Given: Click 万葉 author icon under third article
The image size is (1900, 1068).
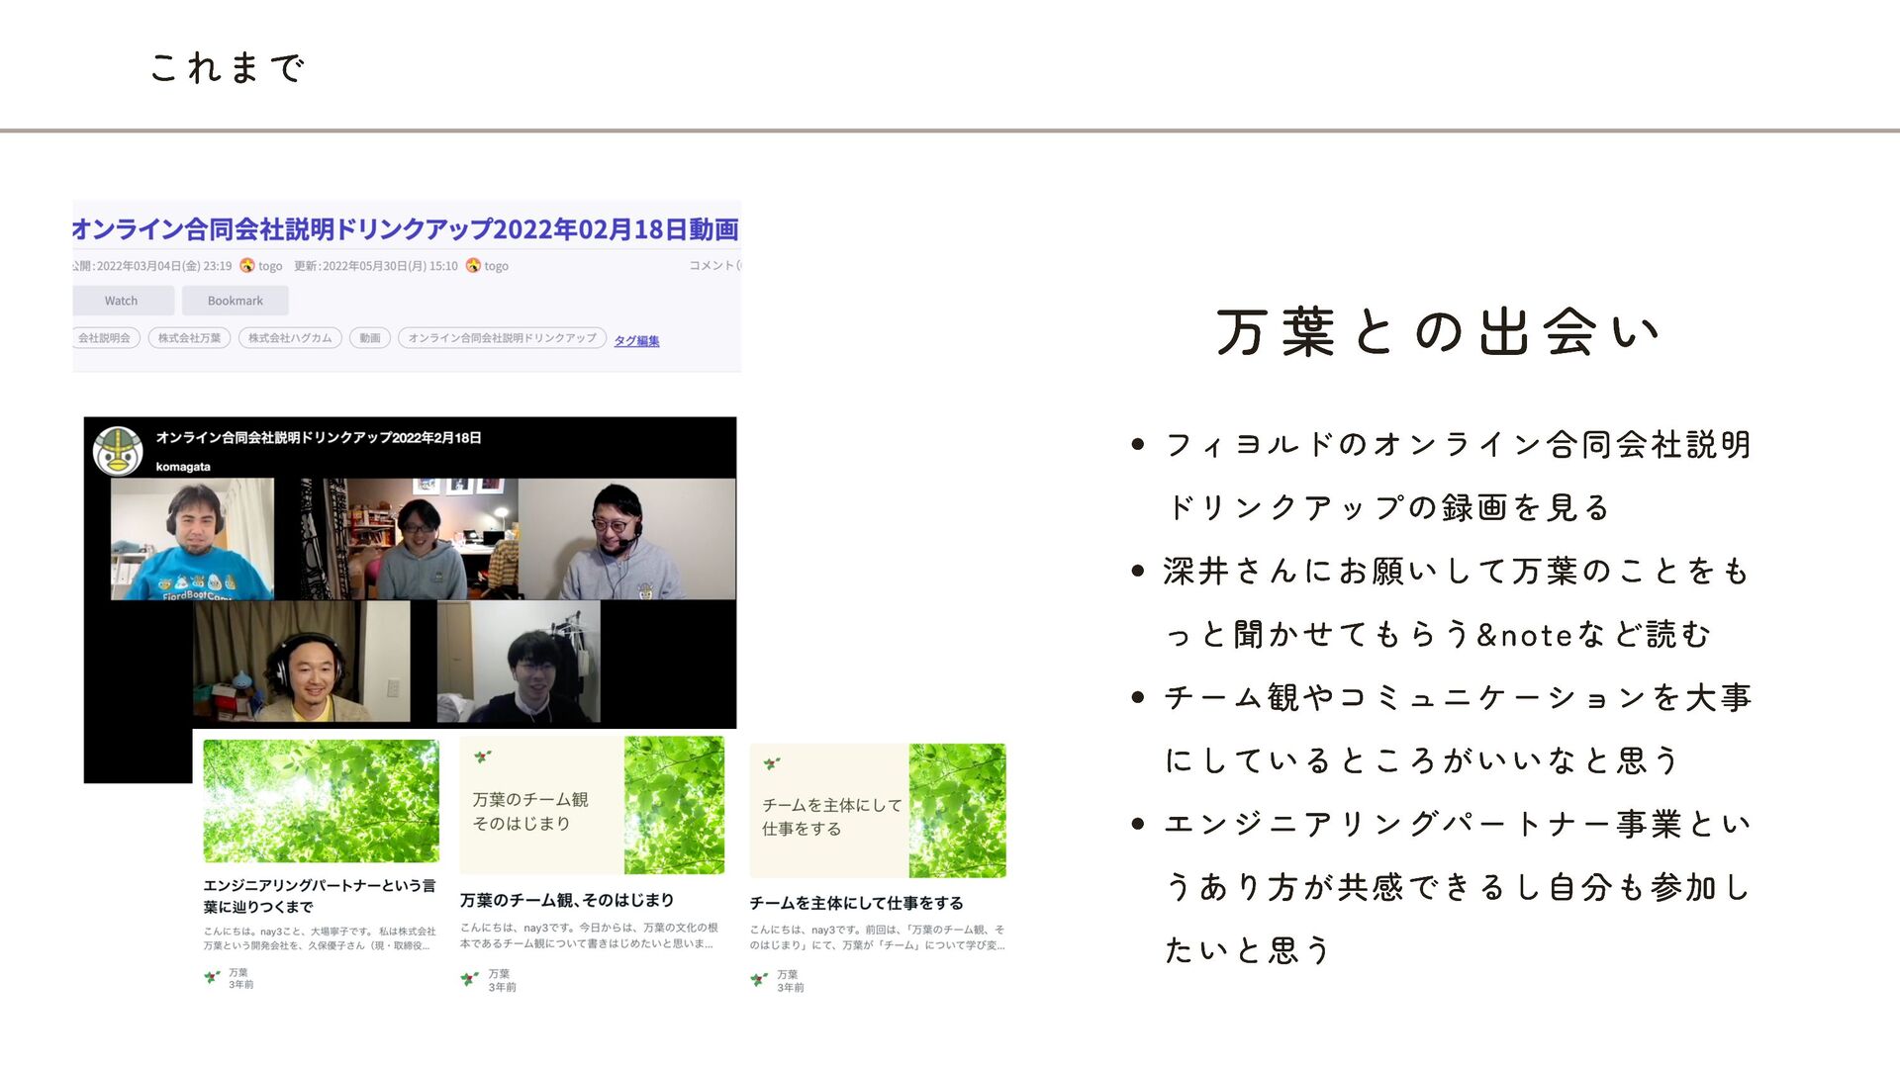Looking at the screenshot, I should (x=759, y=979).
